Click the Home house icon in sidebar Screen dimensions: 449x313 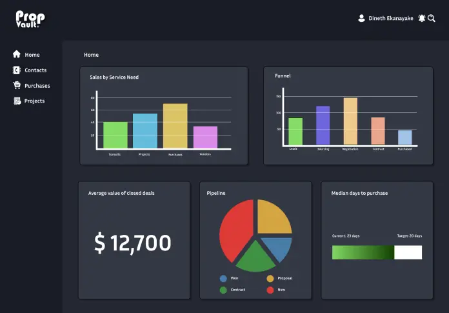pos(17,55)
